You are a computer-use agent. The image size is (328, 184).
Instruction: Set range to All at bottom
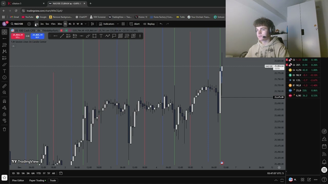53,173
